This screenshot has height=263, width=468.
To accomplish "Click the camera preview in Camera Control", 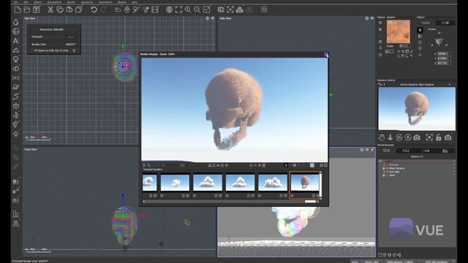I will (417, 109).
